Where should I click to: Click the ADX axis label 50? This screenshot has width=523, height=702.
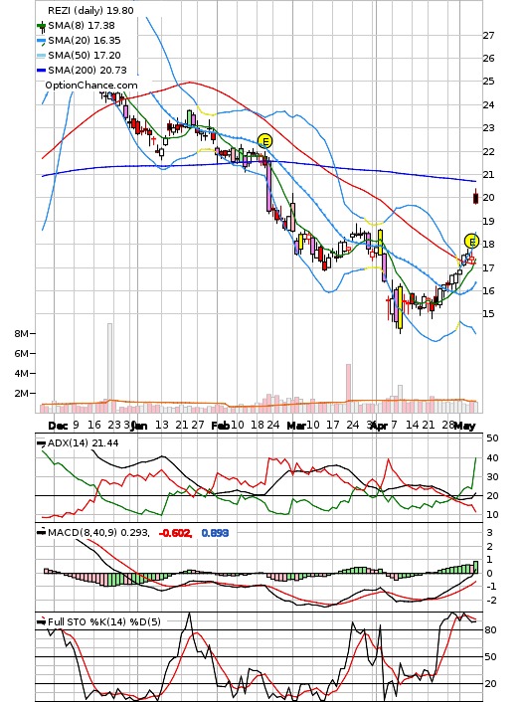(492, 439)
